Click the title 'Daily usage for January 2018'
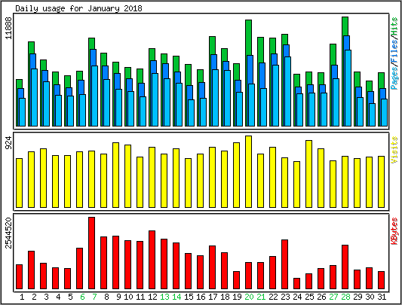402x305 pixels. (78, 8)
